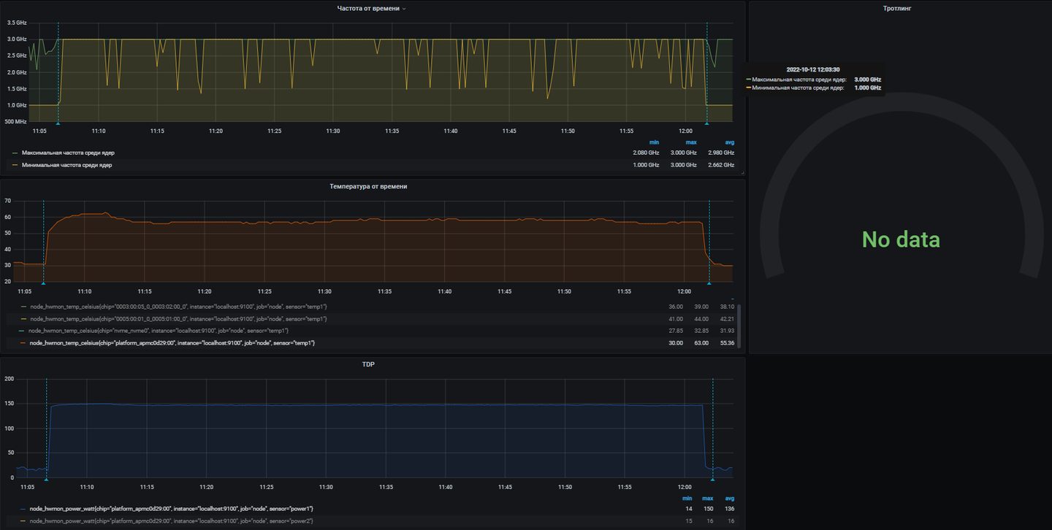This screenshot has width=1052, height=530.
Task: Open color picker for Максимальная частота green swatch
Action: [15, 153]
